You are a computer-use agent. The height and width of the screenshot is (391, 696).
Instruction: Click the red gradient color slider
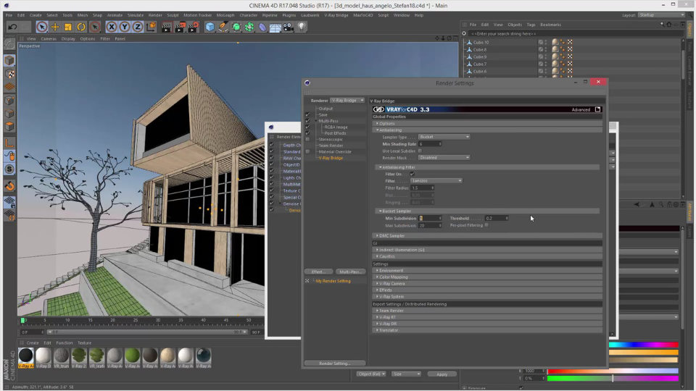coord(613,371)
